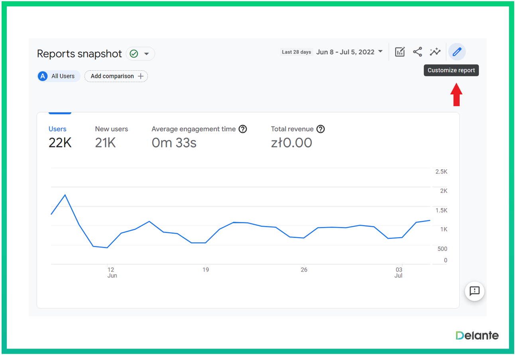Click the Customize report pencil icon
Screen dimensions: 515x355
coord(457,52)
